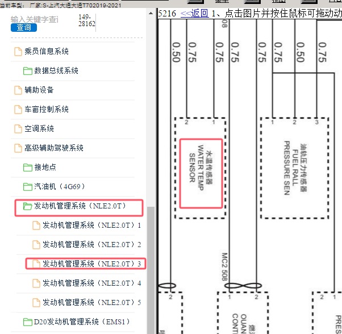The width and height of the screenshot is (342, 334).
Task: Open 发动机管理系统（NLE2.0T）1 page
Action: [x=92, y=225]
